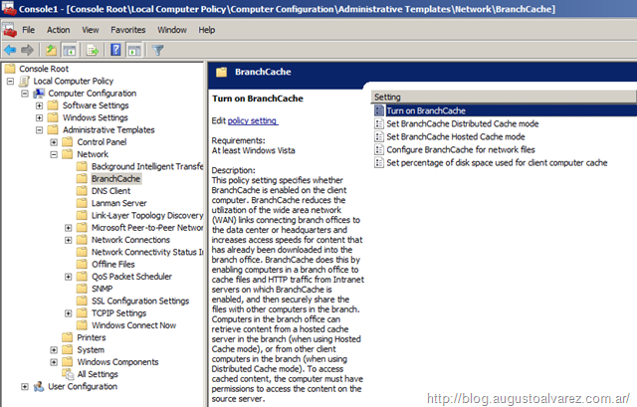Expand the Windows Components node
This screenshot has width=637, height=407.
tap(54, 362)
